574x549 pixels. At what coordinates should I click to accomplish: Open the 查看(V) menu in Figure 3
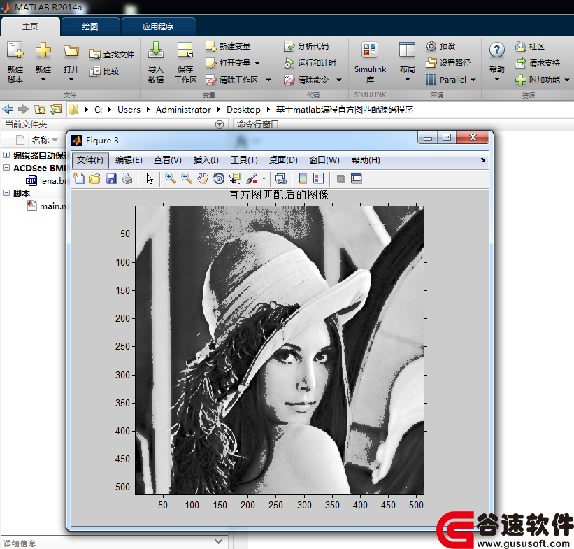167,160
